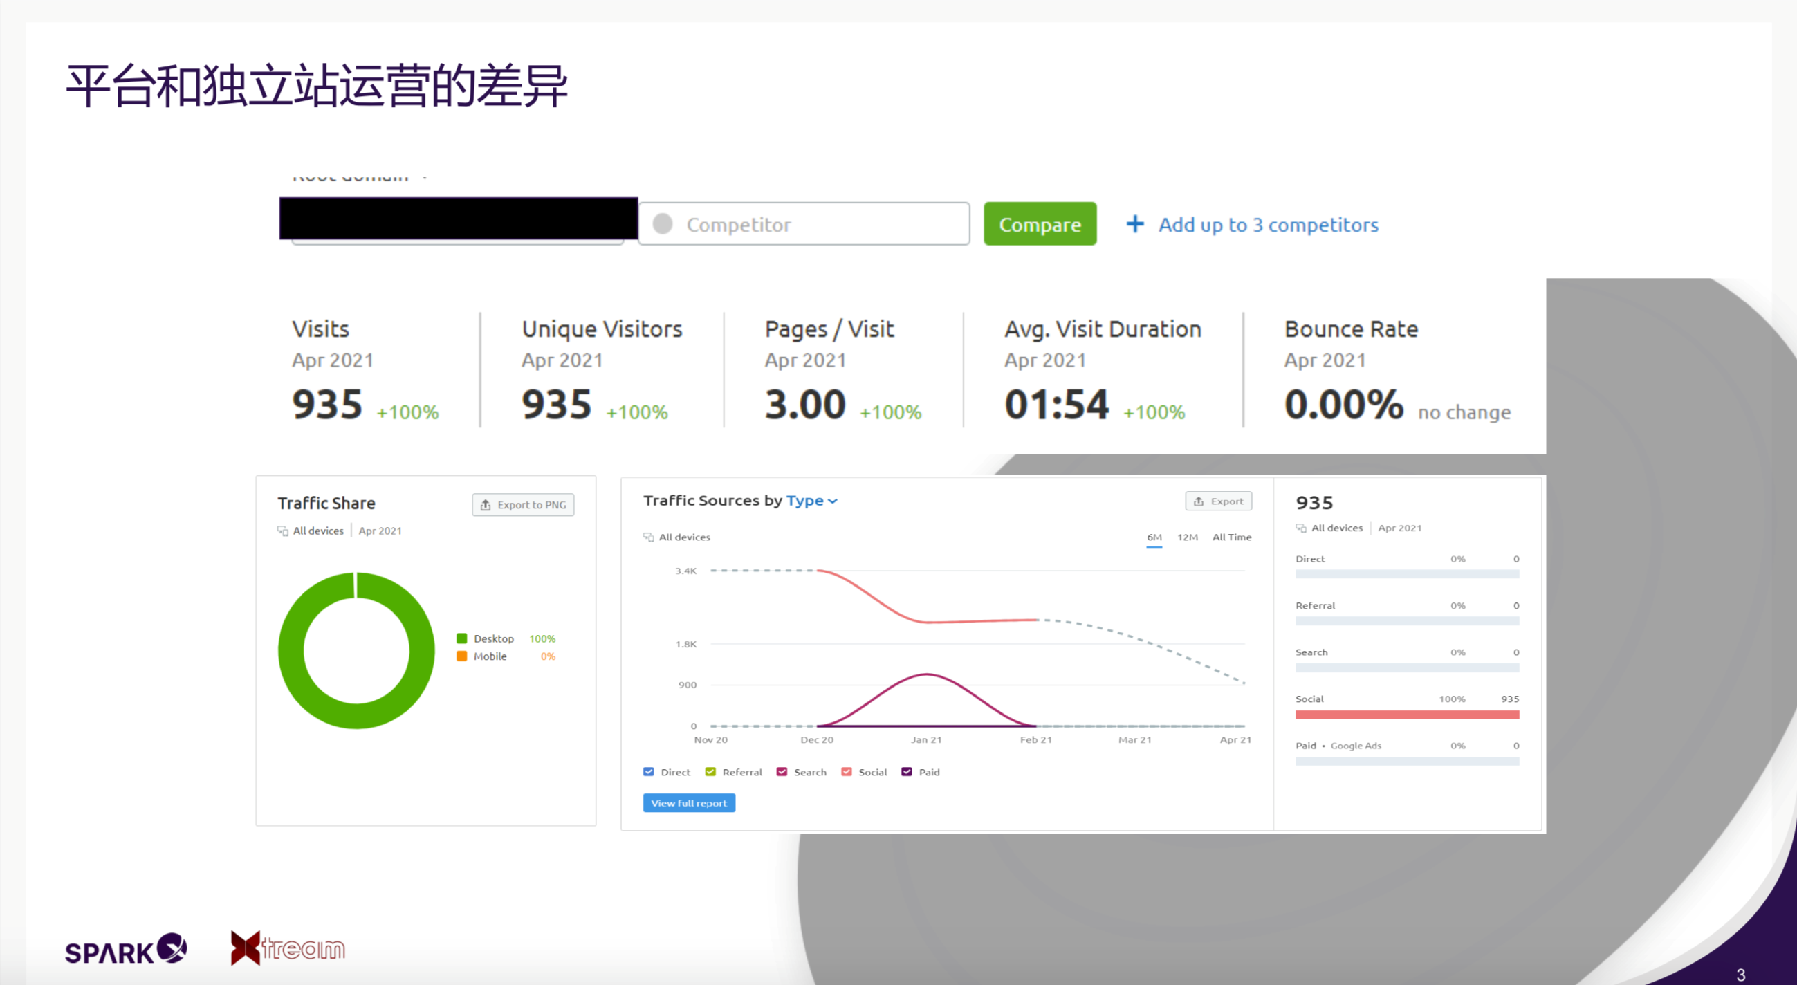The height and width of the screenshot is (985, 1797).
Task: Click the Bounce Rate value 0.00%
Action: tap(1344, 405)
